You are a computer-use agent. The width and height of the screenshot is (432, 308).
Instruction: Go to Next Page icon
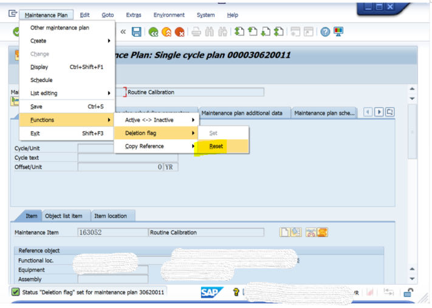click(266, 32)
